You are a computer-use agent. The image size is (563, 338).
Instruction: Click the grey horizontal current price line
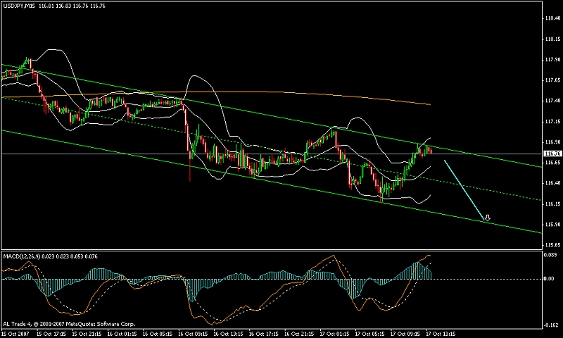coord(493,153)
